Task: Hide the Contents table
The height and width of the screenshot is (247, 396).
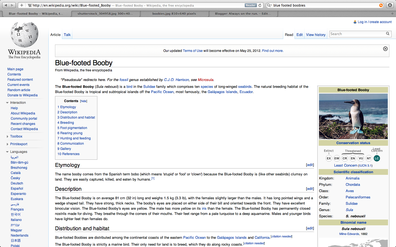Action: pyautogui.click(x=84, y=101)
